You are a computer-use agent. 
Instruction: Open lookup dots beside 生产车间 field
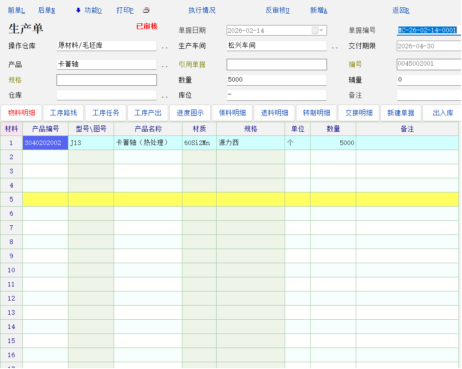click(x=334, y=47)
